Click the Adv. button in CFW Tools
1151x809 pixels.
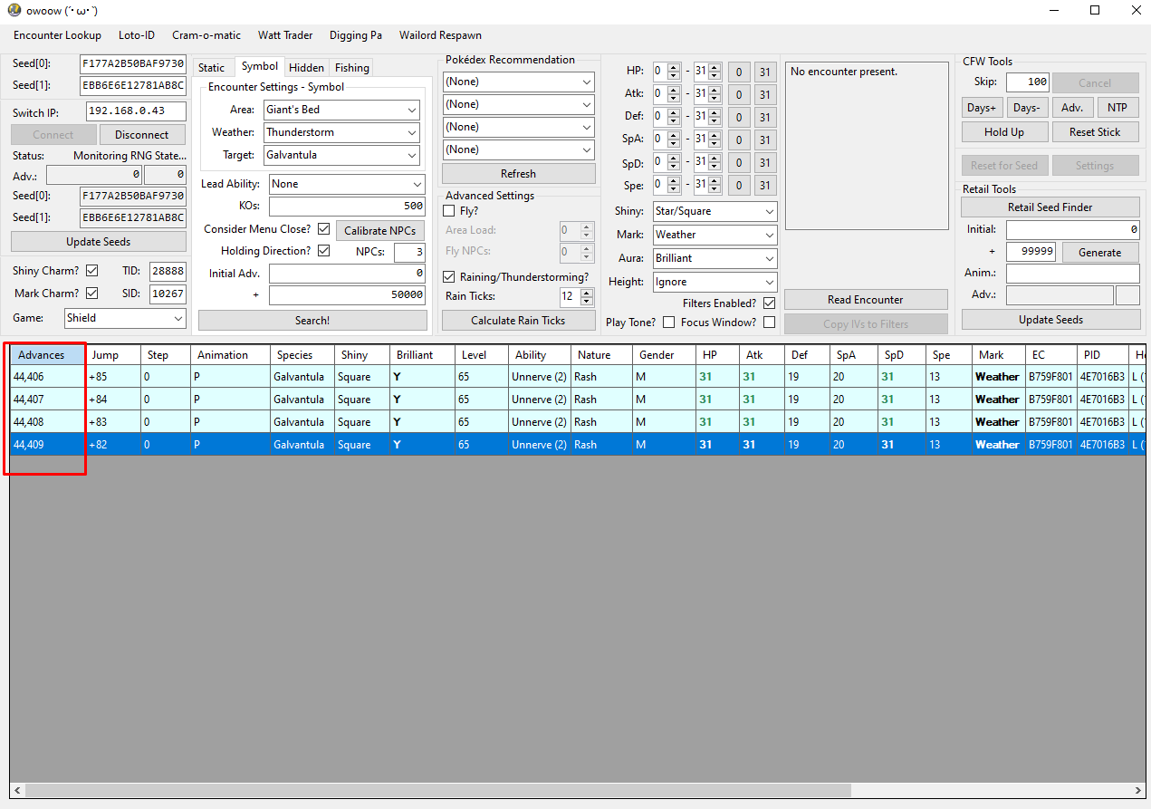pyautogui.click(x=1072, y=108)
